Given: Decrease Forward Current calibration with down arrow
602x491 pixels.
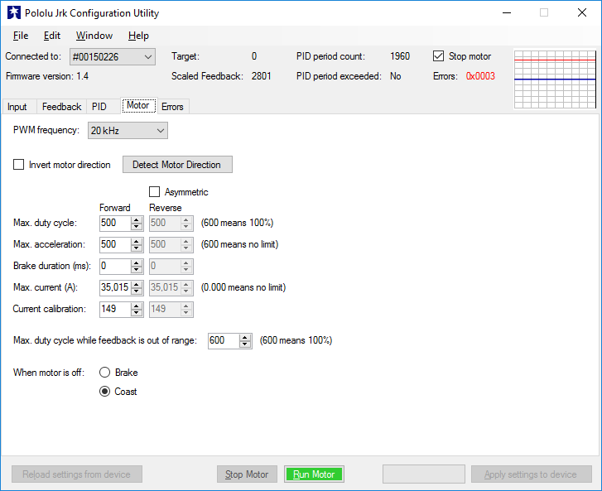Looking at the screenshot, I should (x=137, y=312).
